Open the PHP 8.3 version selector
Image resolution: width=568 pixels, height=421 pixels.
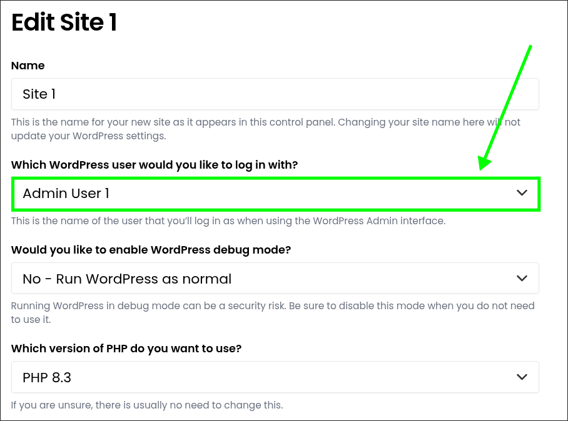[x=275, y=377]
